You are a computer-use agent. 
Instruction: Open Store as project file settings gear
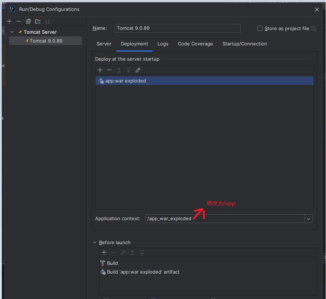[x=314, y=29]
